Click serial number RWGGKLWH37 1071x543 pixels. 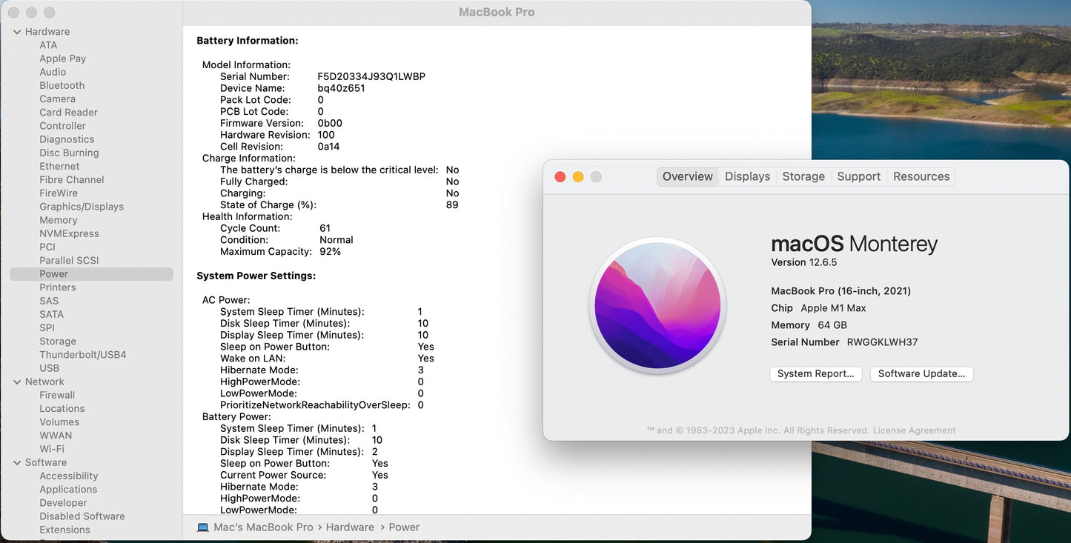(882, 342)
